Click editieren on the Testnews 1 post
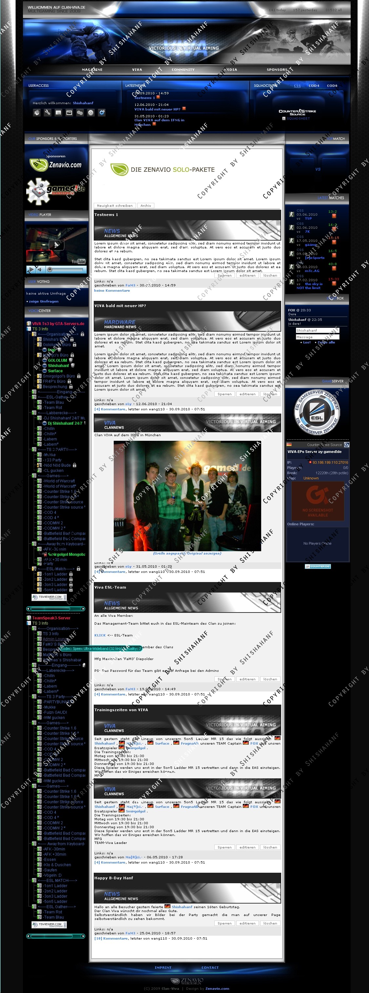Viewport: 369px width, 993px height. [247, 276]
